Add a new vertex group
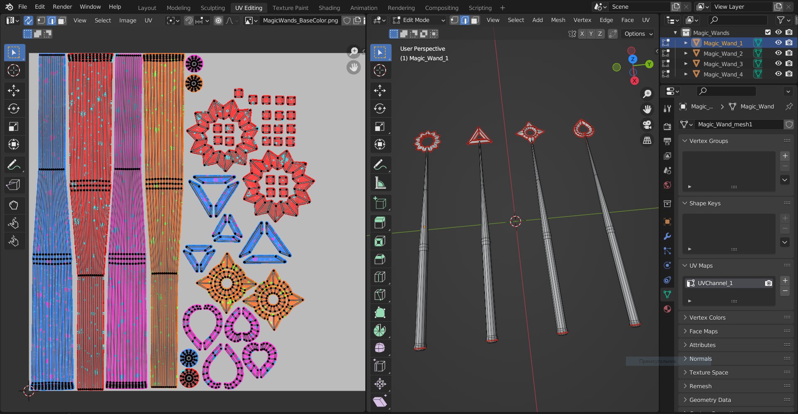 click(785, 156)
